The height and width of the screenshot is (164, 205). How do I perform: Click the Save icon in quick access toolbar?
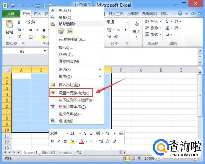[13, 5]
